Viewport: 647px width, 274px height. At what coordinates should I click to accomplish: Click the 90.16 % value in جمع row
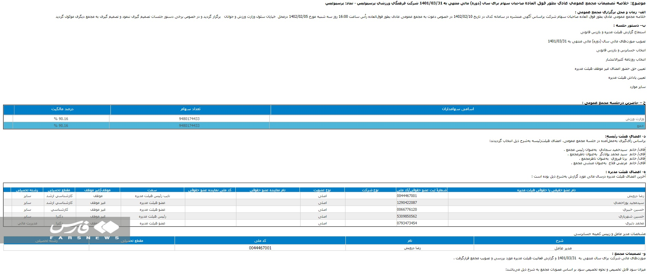coord(61,126)
